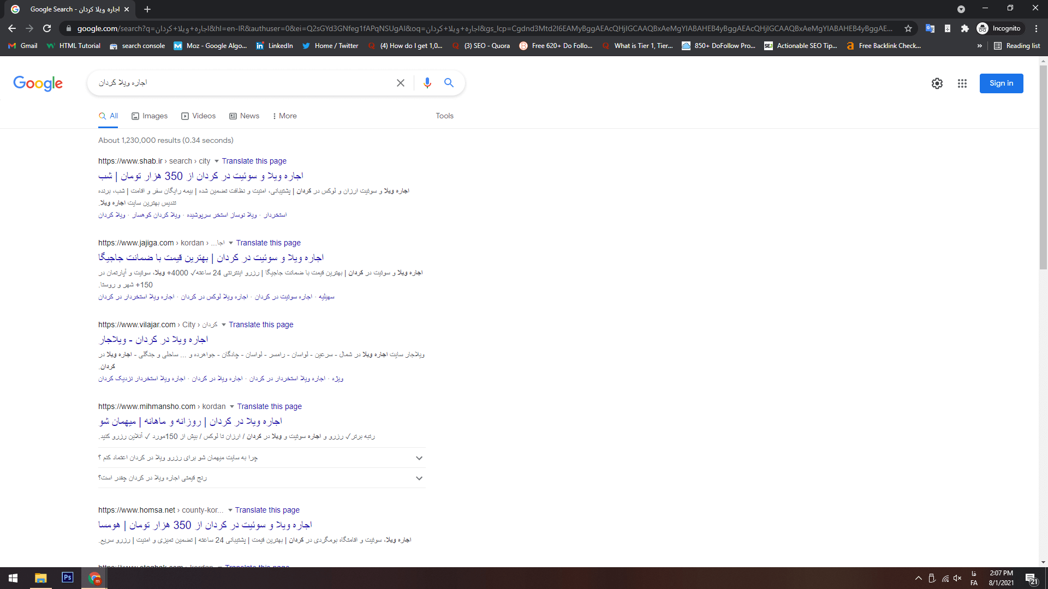
Task: Show hidden system tray icons
Action: click(919, 578)
